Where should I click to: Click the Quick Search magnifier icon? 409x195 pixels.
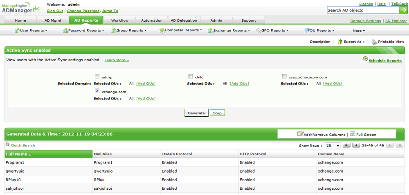point(7,144)
